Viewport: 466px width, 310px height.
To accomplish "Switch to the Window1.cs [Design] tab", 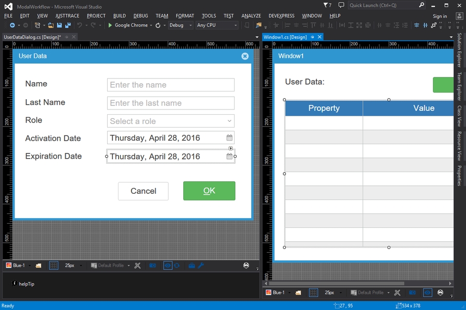I will (285, 37).
